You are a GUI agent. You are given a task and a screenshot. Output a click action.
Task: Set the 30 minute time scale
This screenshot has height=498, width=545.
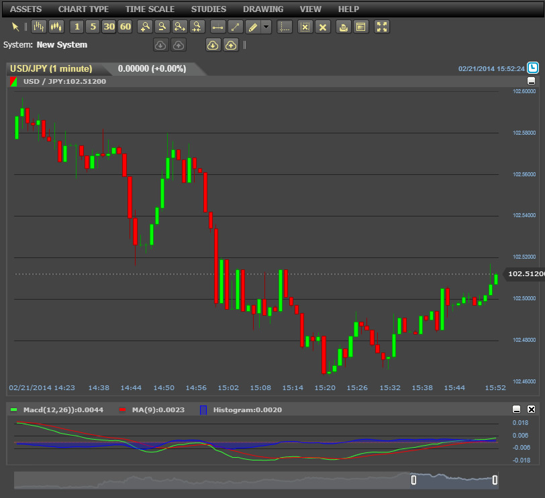tap(109, 27)
